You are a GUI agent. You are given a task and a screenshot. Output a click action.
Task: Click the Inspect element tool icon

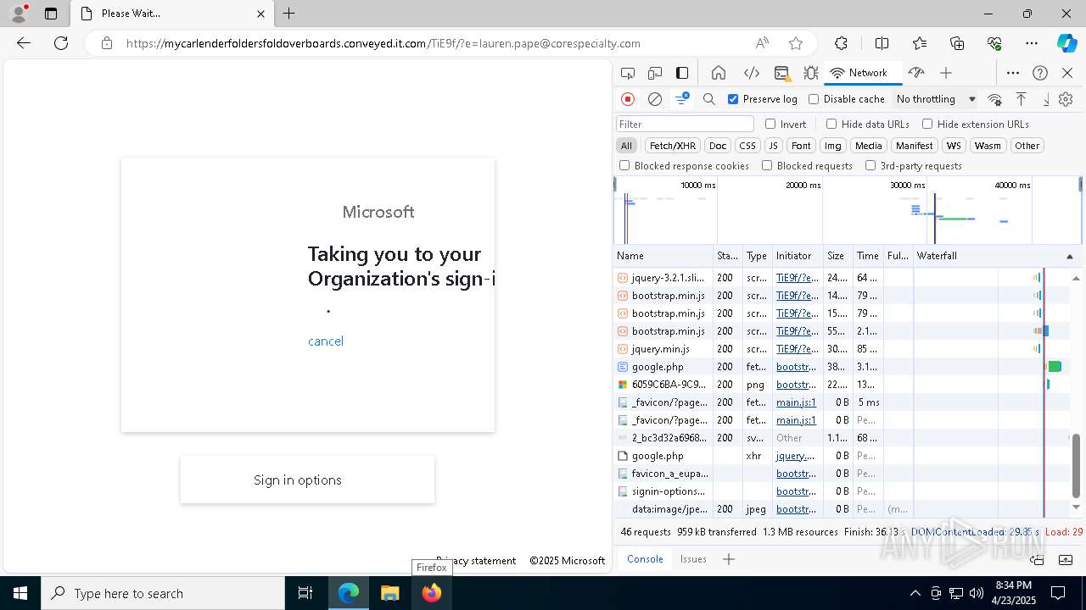click(x=628, y=73)
